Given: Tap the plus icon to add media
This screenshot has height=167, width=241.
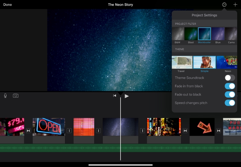Looking at the screenshot, I should [235, 5].
